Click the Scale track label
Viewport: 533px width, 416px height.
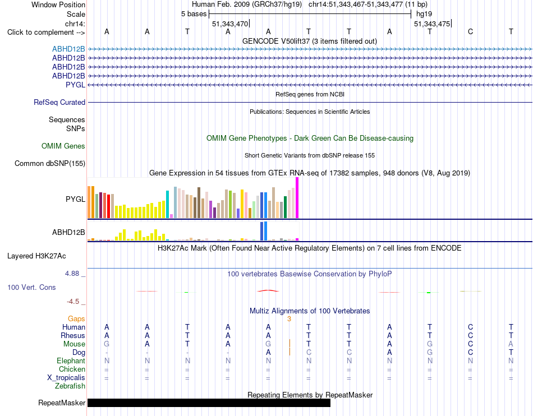click(76, 14)
